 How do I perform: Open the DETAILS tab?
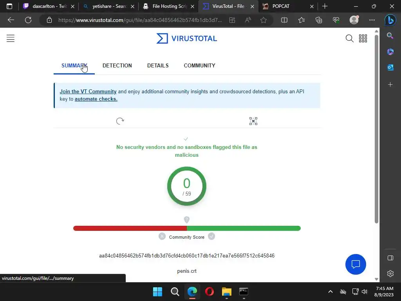pos(158,65)
